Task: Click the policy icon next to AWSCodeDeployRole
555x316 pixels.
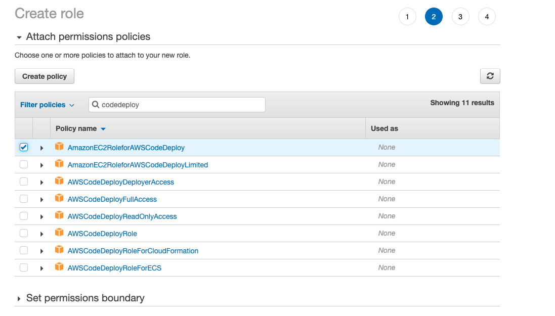Action: click(59, 233)
